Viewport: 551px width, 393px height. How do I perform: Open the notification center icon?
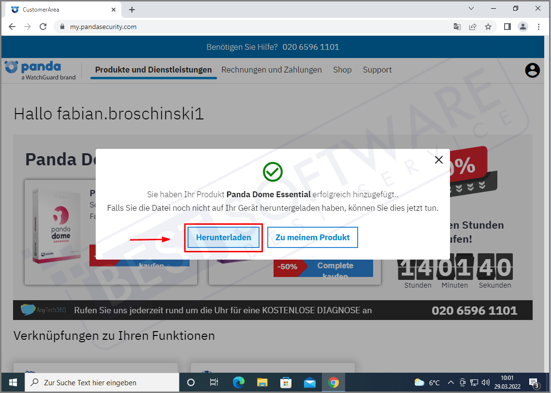(x=535, y=382)
